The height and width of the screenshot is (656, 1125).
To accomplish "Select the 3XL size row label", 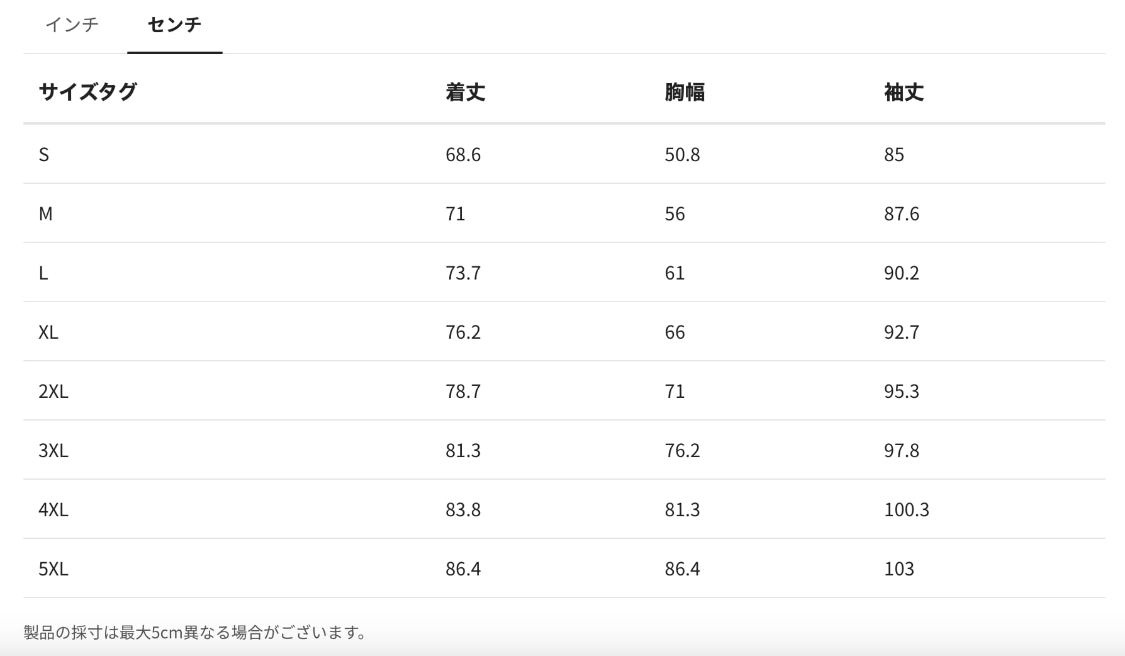I will [x=53, y=451].
